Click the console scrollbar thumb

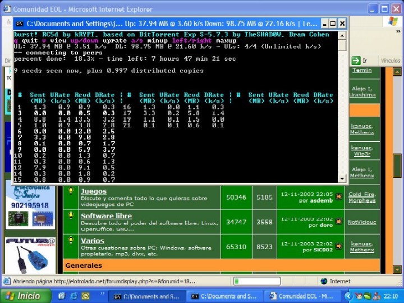tap(342, 45)
